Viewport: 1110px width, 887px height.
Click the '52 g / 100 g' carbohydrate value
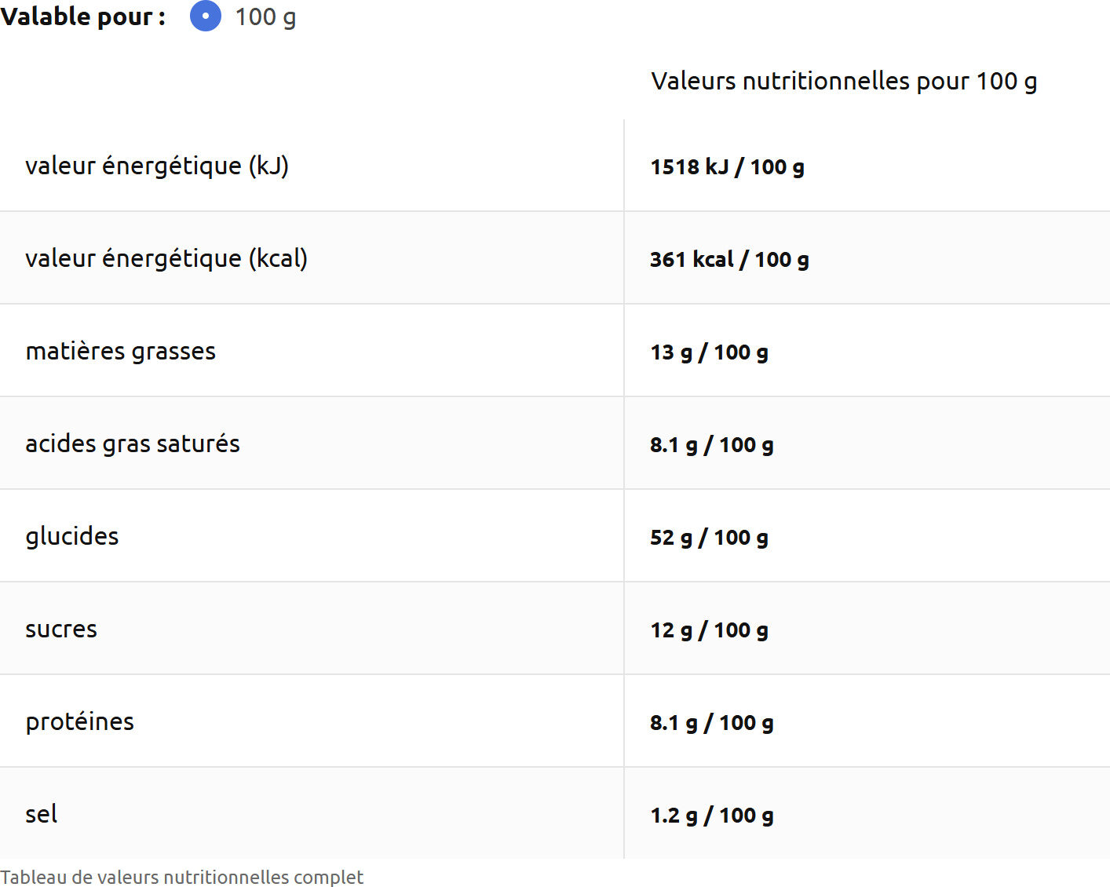708,538
